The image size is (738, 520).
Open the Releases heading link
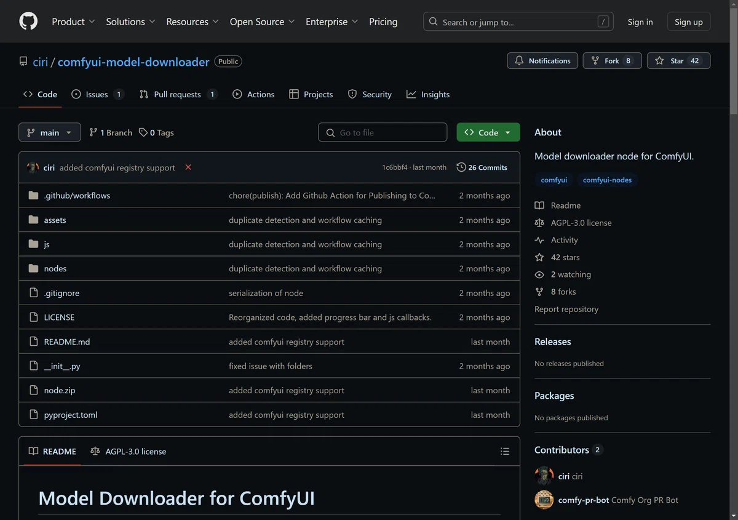coord(552,342)
